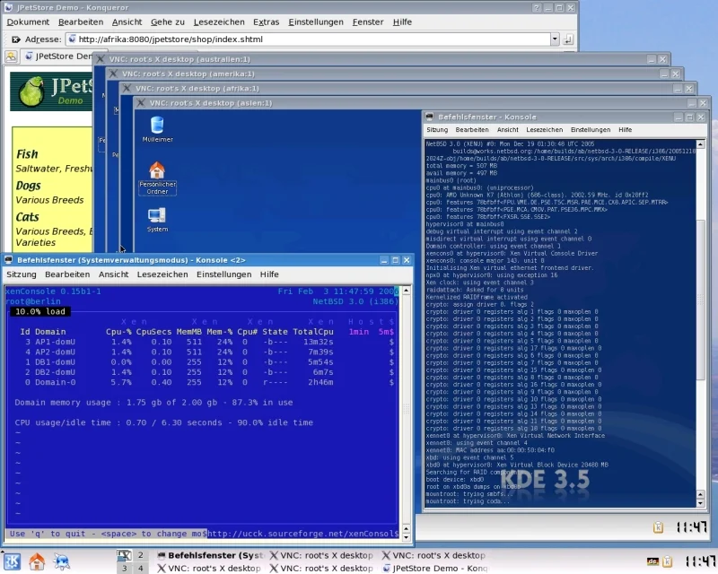The width and height of the screenshot is (718, 574).
Task: Open the Dogs category link
Action: tap(28, 186)
